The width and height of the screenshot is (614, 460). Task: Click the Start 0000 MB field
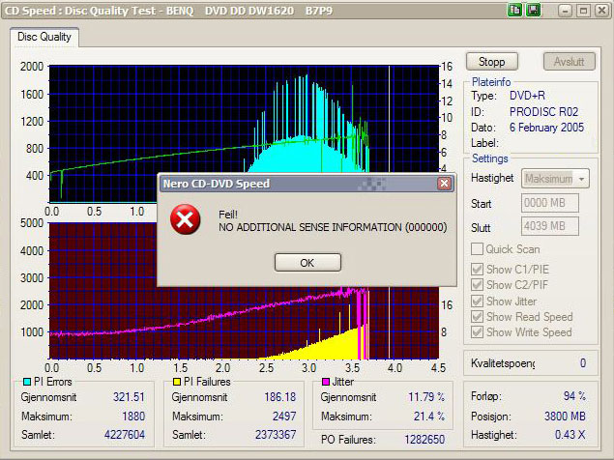(x=550, y=203)
